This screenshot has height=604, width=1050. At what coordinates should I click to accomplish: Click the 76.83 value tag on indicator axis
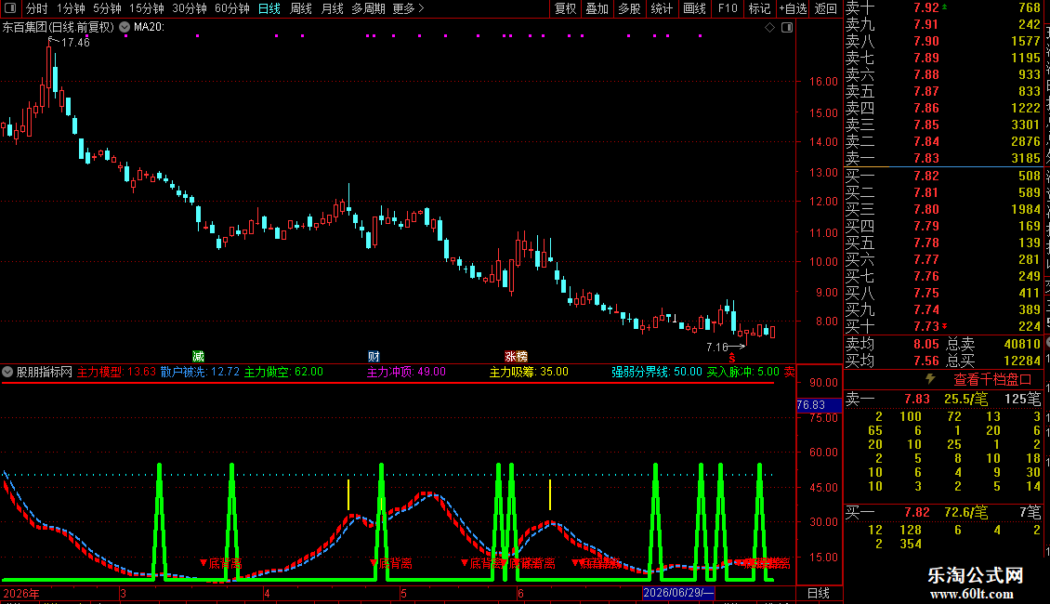tap(819, 405)
